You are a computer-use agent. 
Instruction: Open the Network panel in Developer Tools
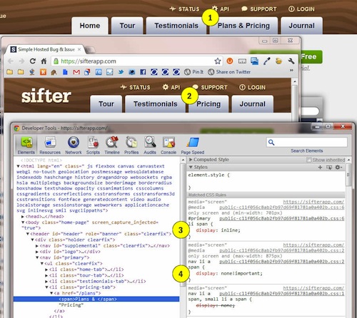click(74, 145)
